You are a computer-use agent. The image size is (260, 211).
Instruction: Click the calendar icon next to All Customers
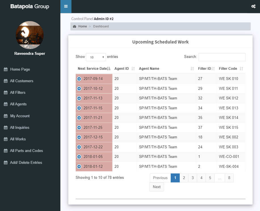point(6,81)
